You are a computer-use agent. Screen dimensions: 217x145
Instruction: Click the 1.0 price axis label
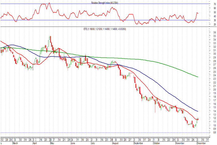pos(214,125)
